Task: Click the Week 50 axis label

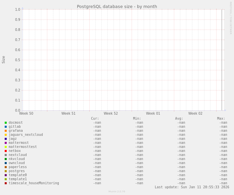Action: point(26,113)
